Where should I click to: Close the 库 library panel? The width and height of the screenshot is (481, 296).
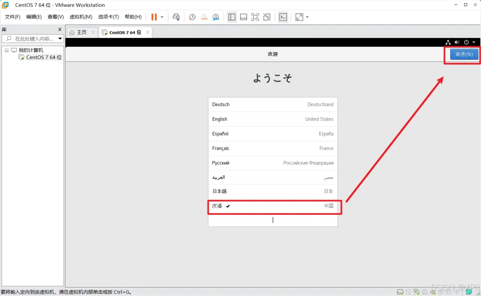(60, 29)
